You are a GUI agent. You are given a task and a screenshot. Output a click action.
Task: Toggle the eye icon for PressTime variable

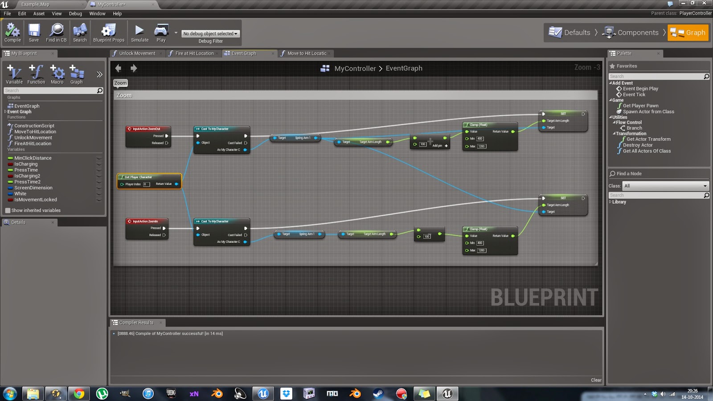pos(99,170)
